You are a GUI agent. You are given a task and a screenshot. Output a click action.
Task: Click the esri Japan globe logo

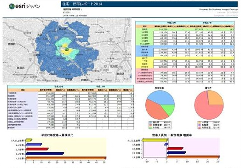coord(11,6)
